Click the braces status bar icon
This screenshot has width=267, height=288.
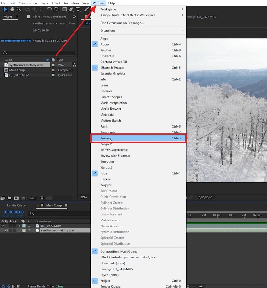click(13, 286)
